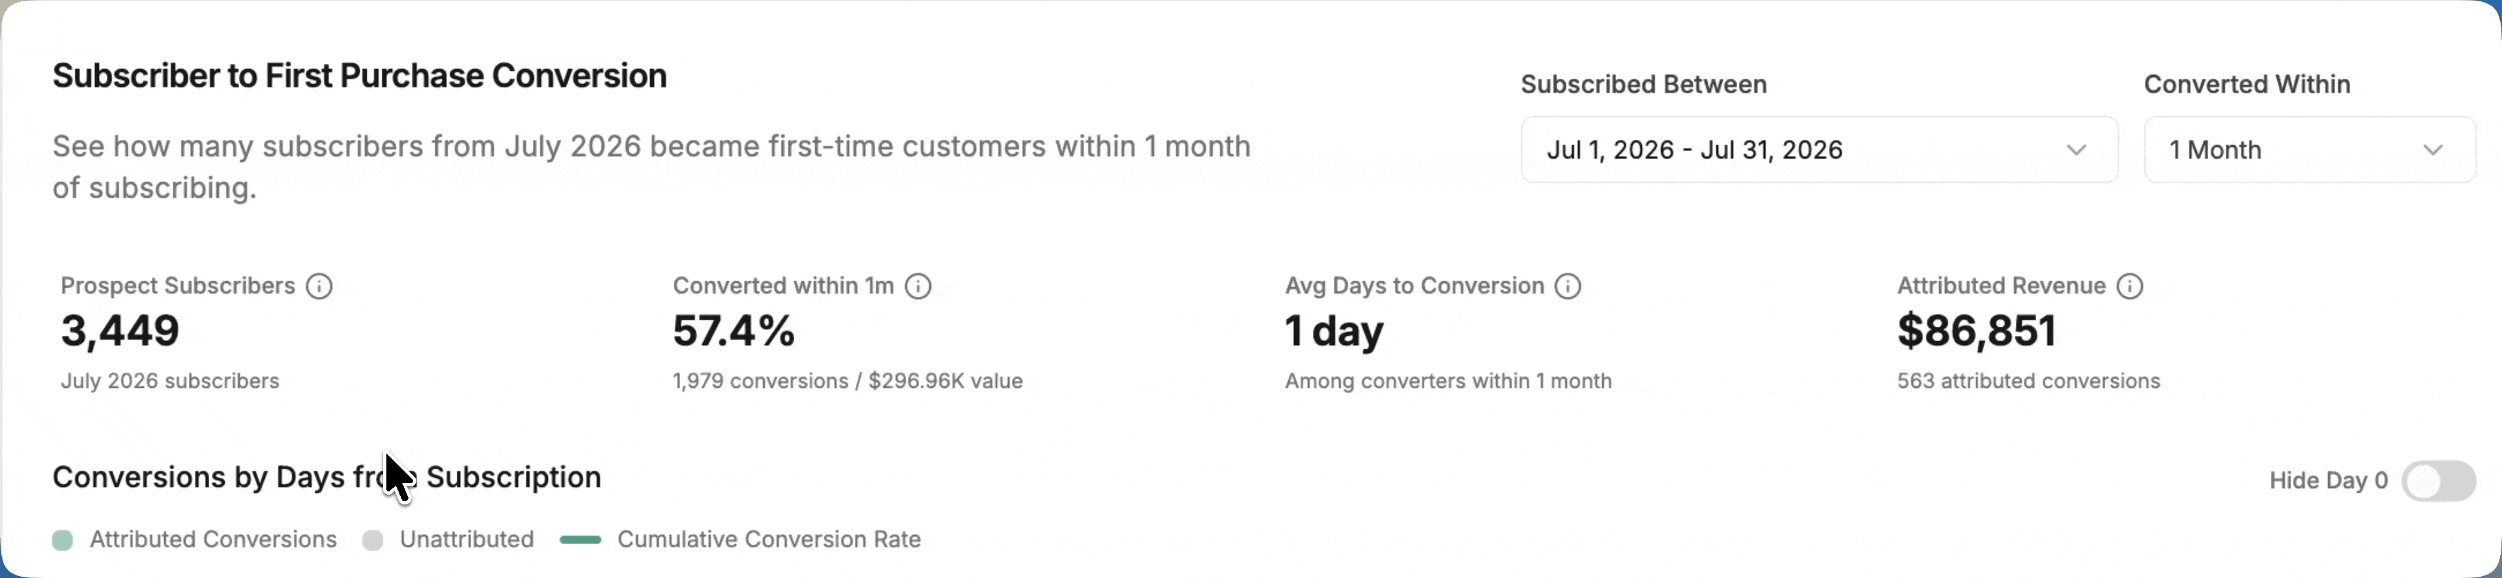Click Attributed Conversions green legend swatch
The width and height of the screenshot is (2502, 578).
coord(62,540)
